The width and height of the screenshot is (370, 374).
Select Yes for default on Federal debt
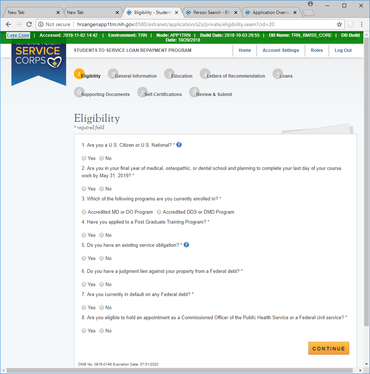(84, 307)
